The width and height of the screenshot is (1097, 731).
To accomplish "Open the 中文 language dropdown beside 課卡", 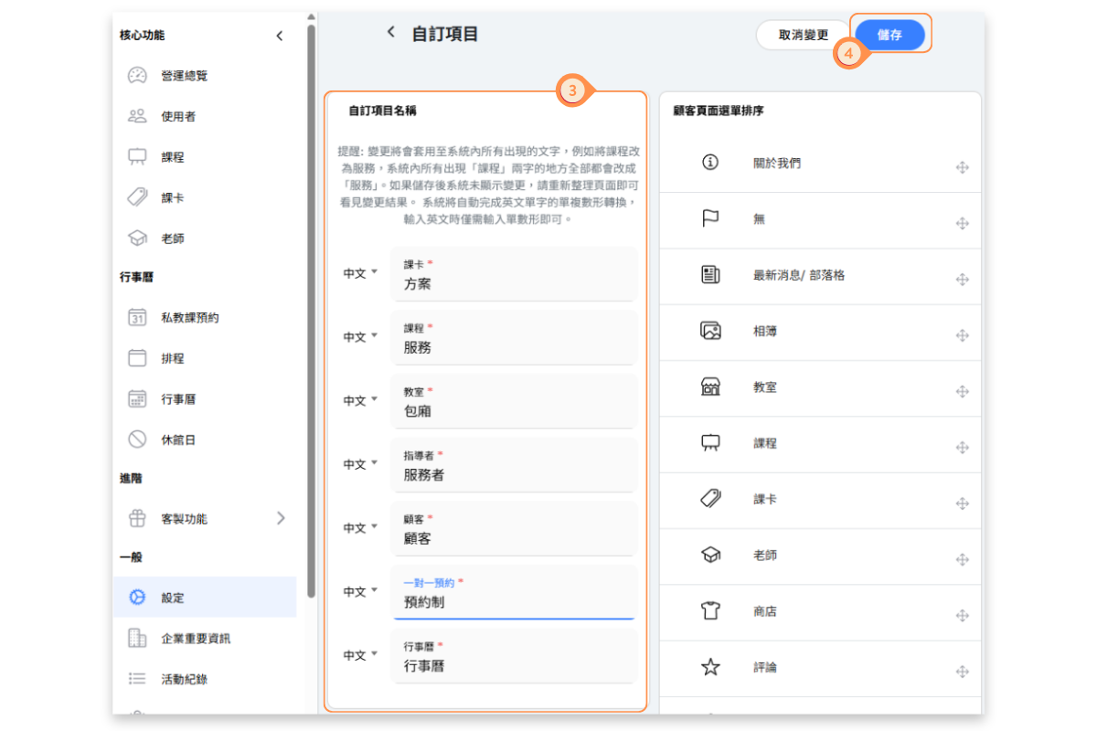I will coord(360,273).
